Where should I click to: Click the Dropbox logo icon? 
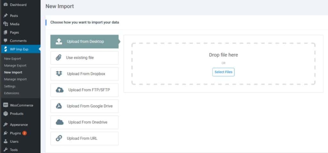coord(59,74)
